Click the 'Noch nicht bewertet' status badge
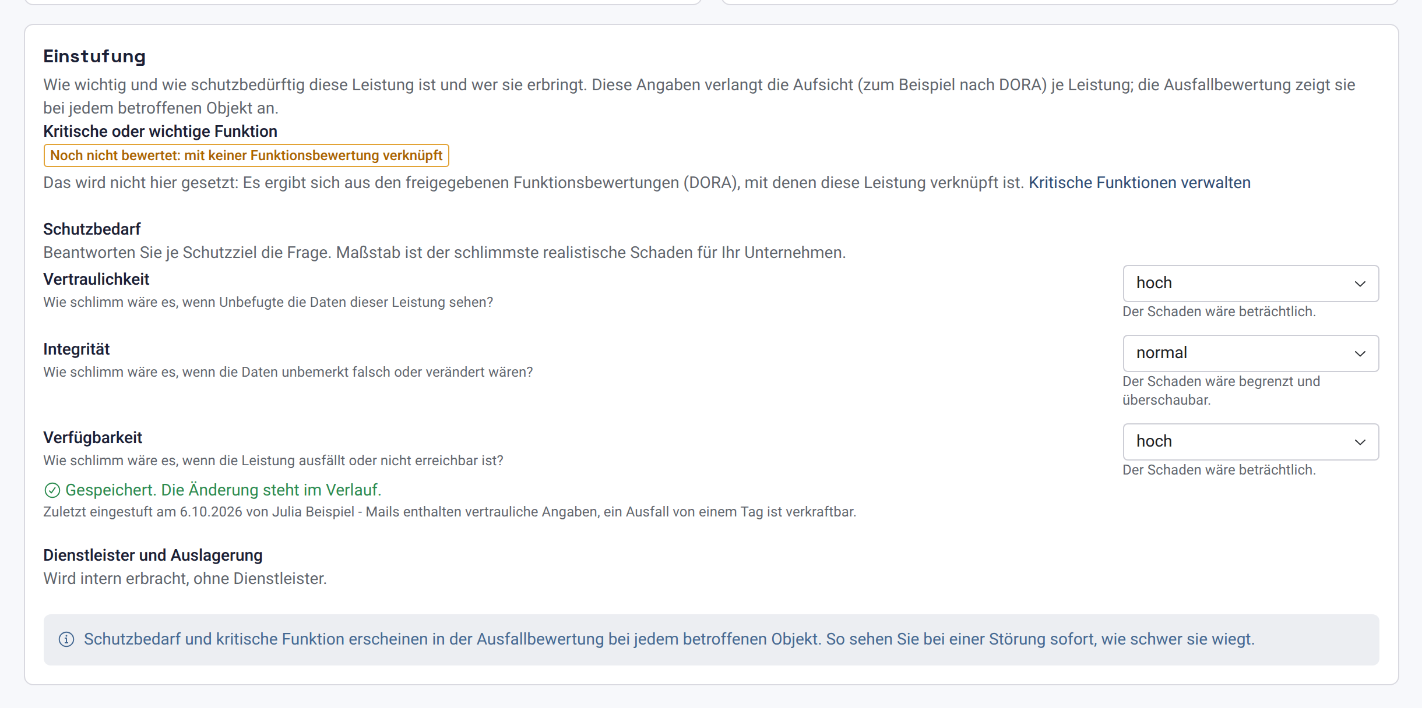The image size is (1422, 708). point(246,155)
